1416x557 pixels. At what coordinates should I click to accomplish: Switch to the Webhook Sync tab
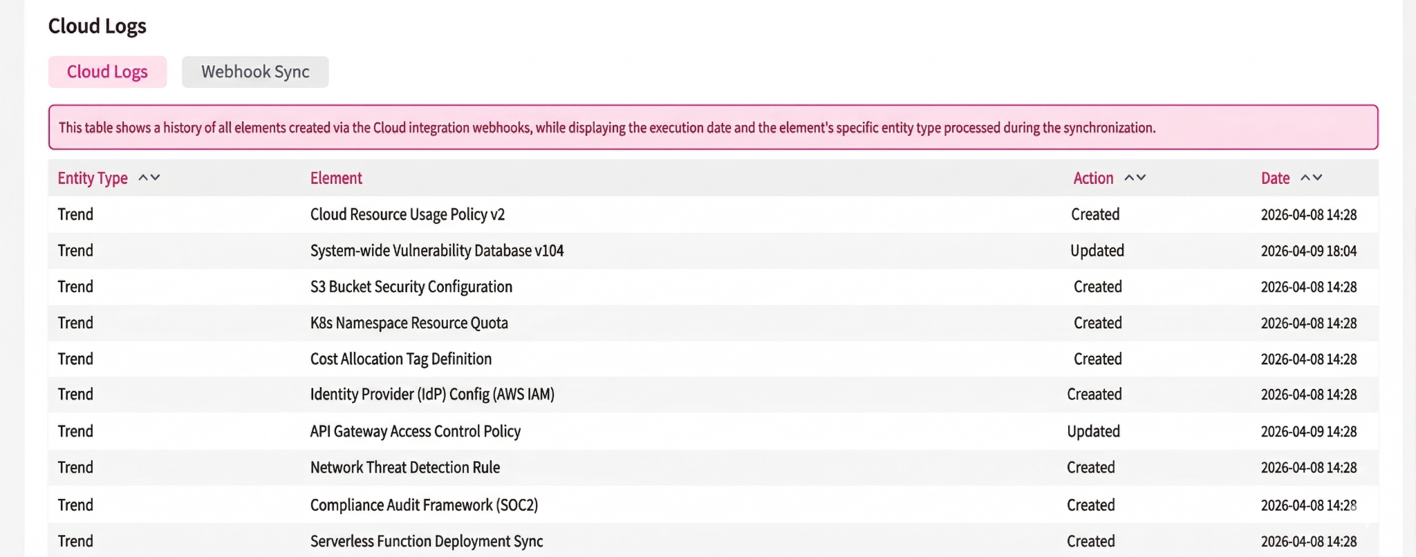pos(255,72)
